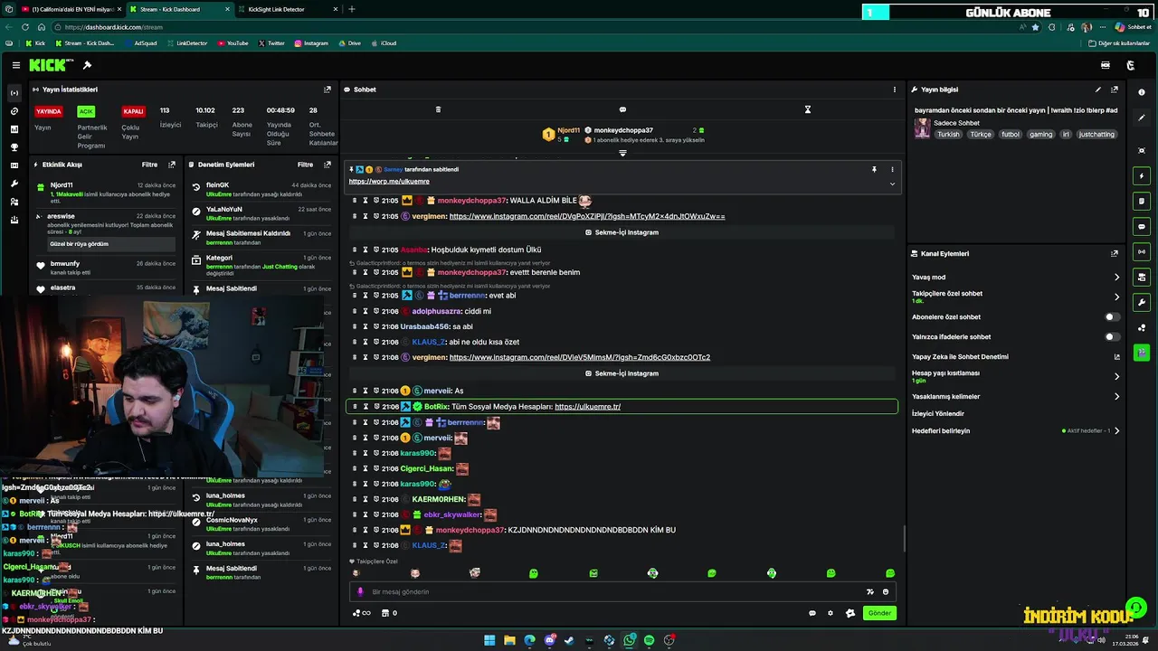Click the moderator hammer icon next to Kick logo
1158x651 pixels.
(x=87, y=65)
